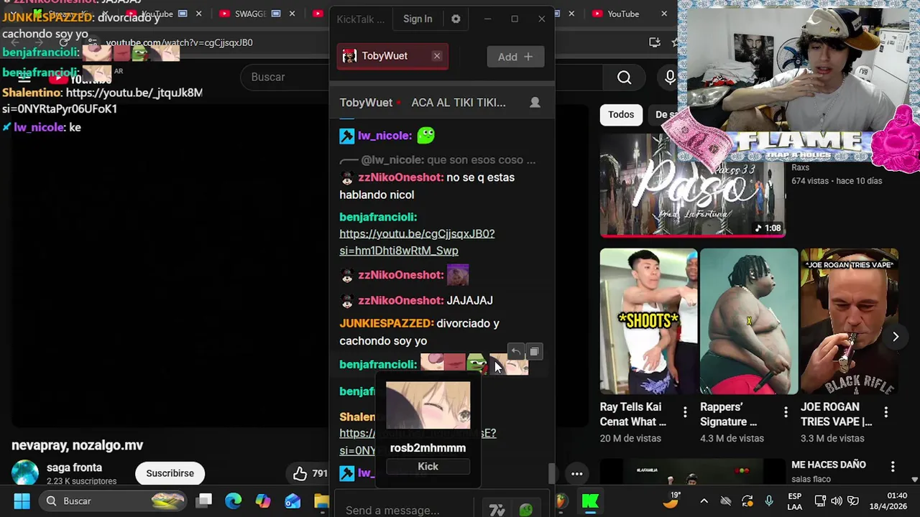Open KickTalk settings gear
The image size is (920, 517).
point(456,19)
